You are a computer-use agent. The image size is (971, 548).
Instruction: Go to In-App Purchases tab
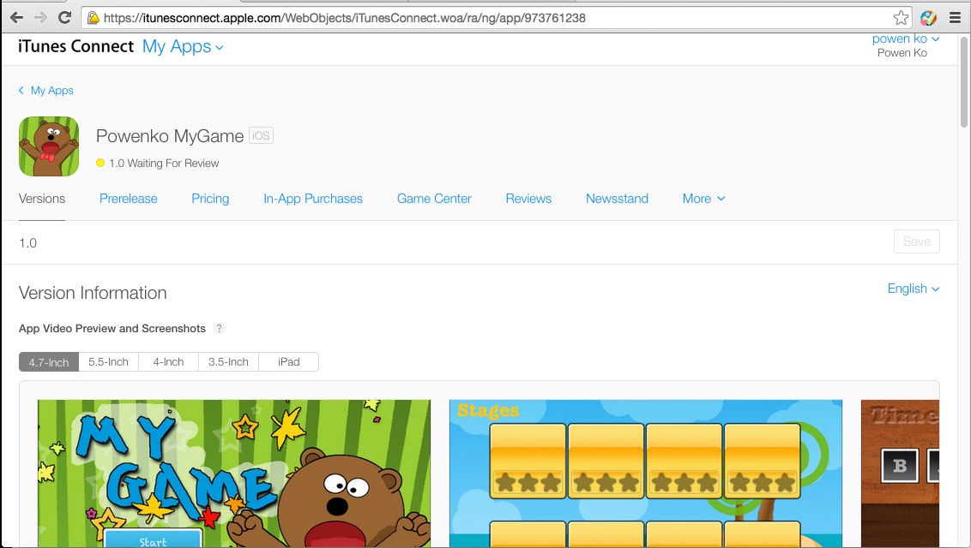click(x=313, y=199)
